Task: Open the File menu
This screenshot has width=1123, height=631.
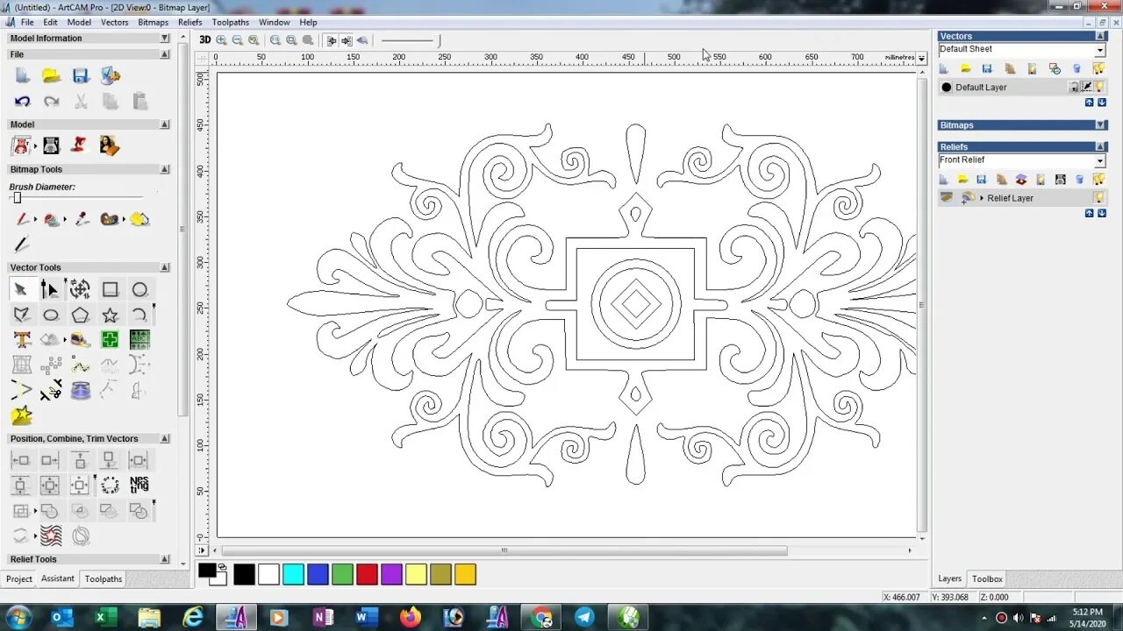Action: 27,22
